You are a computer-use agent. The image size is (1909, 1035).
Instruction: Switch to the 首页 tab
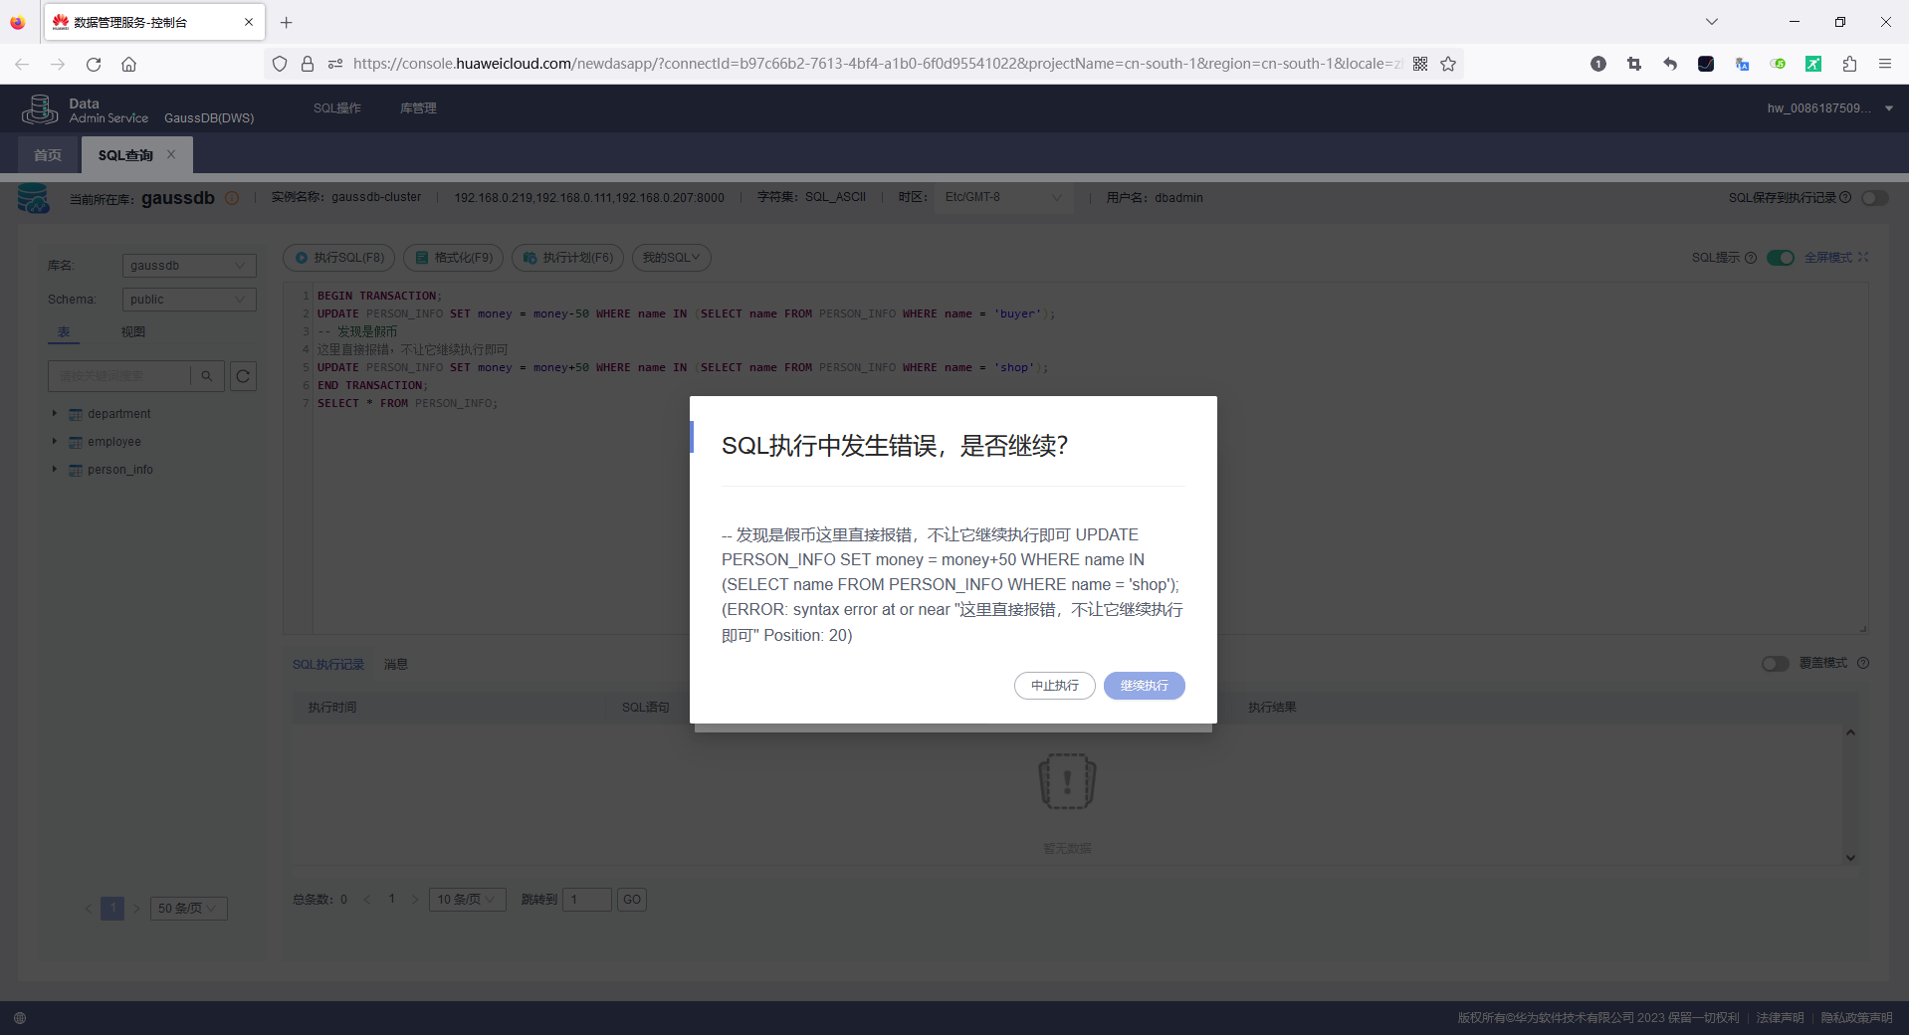tap(47, 154)
